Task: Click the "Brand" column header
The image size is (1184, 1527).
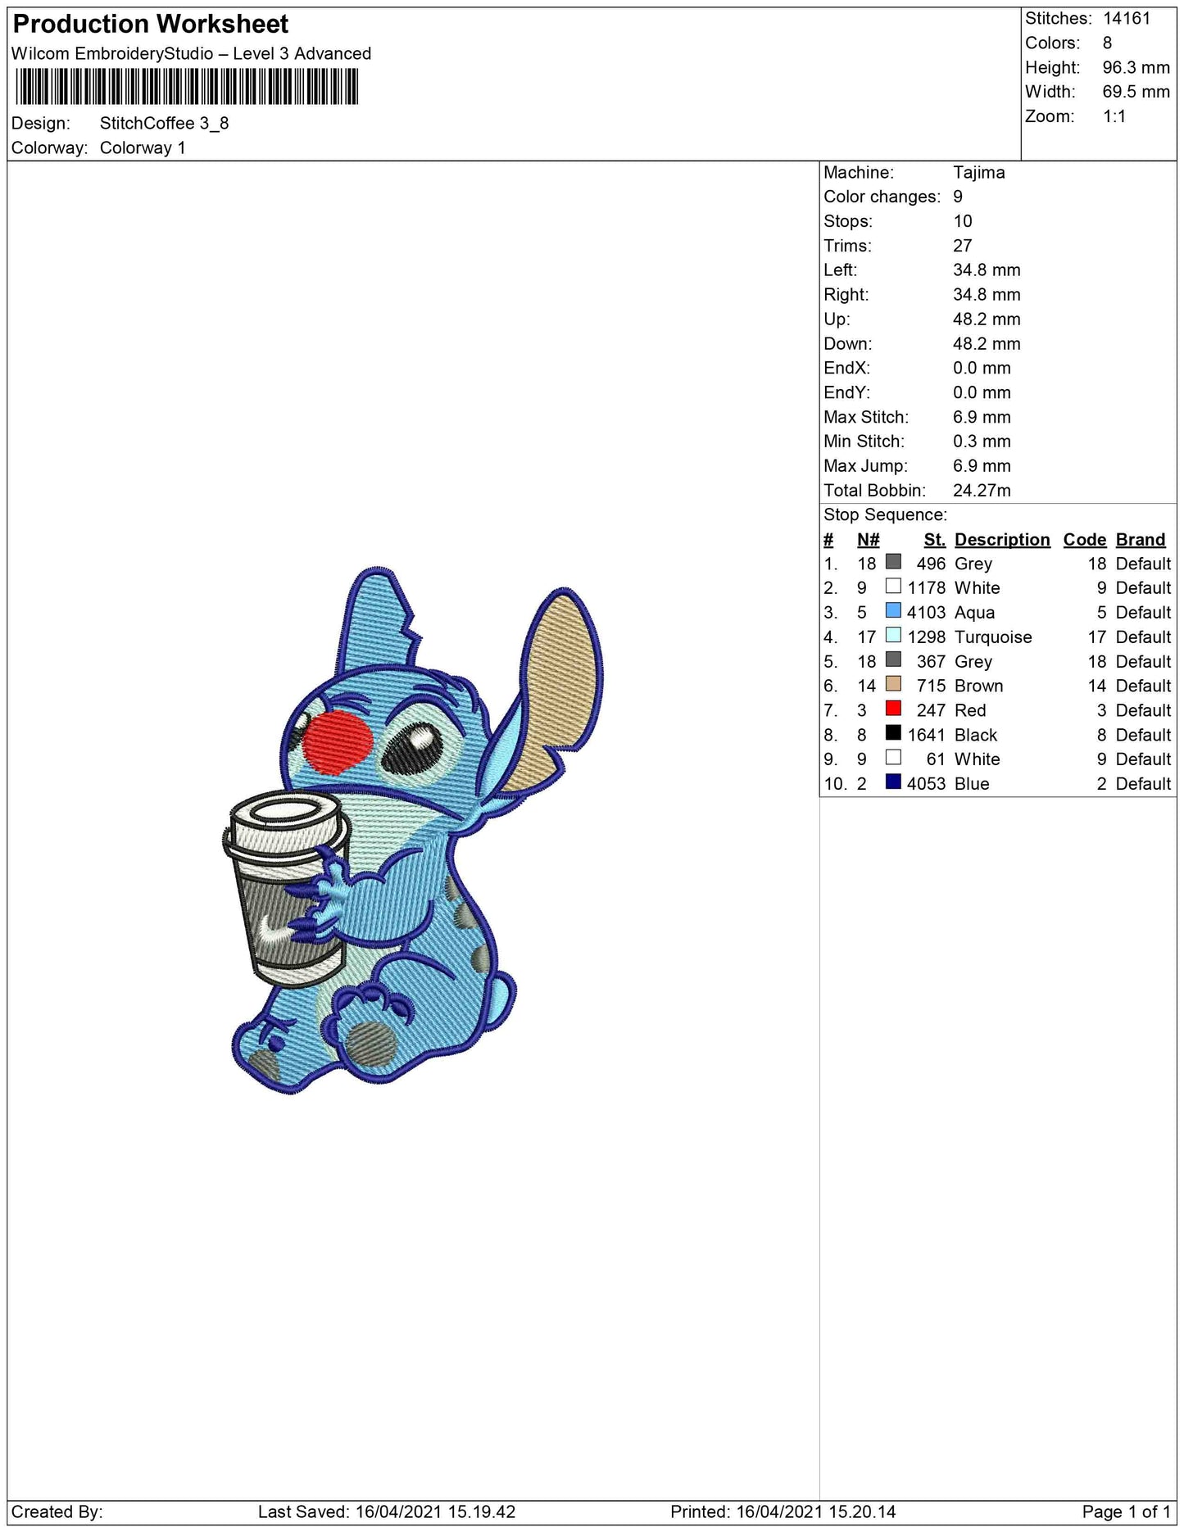Action: (x=1141, y=540)
